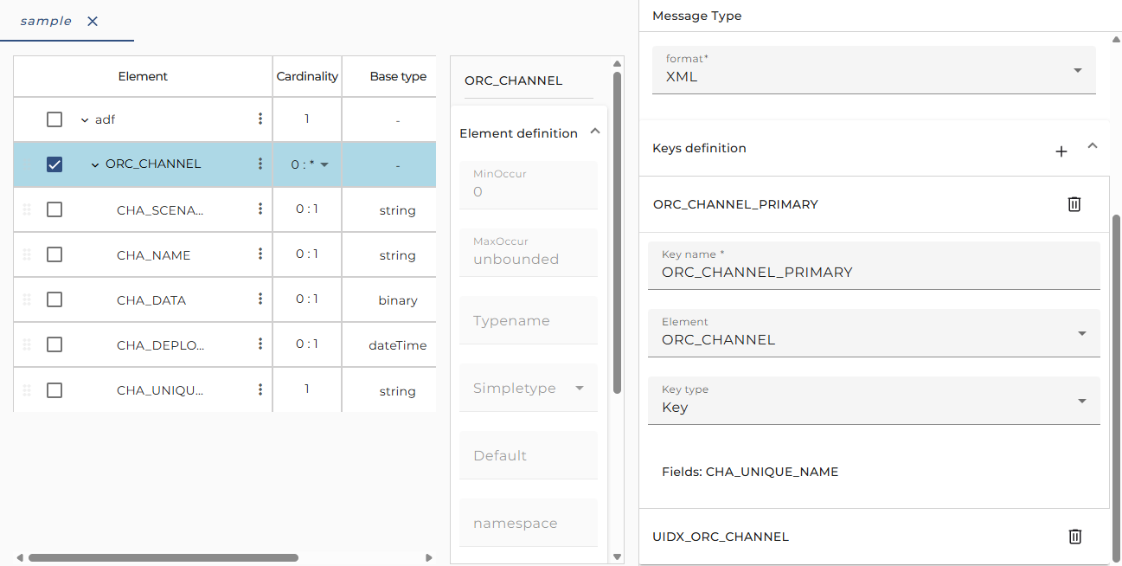Collapse the ORC_CHANNEL tree node

[x=95, y=164]
